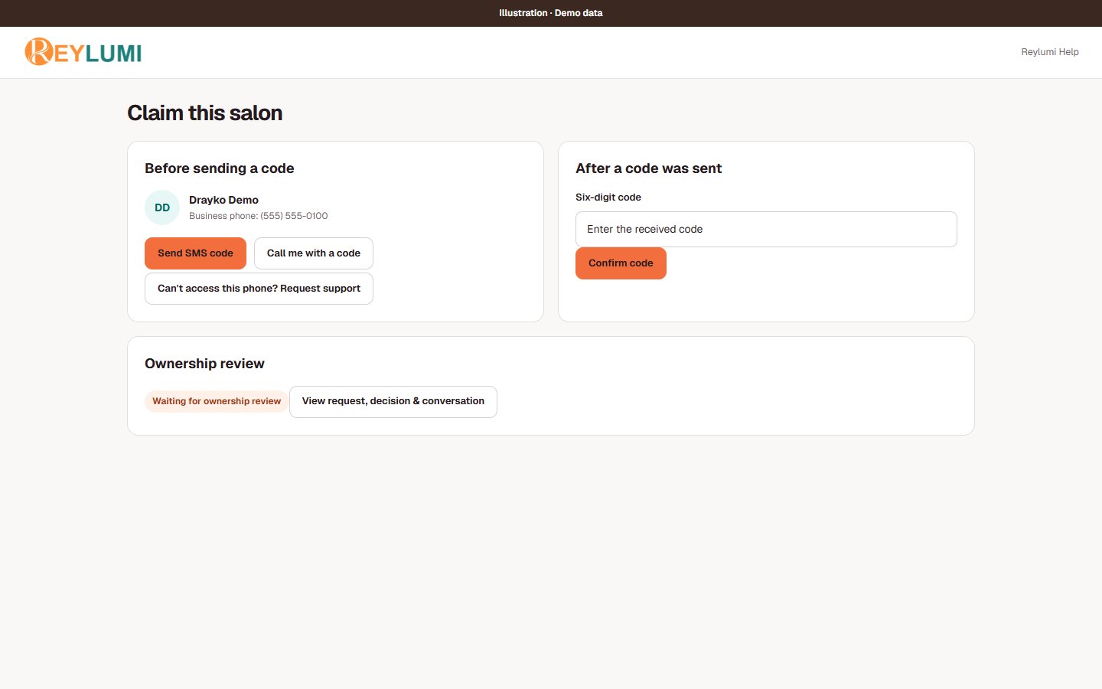
Task: Send the SMS code
Action: 195,253
